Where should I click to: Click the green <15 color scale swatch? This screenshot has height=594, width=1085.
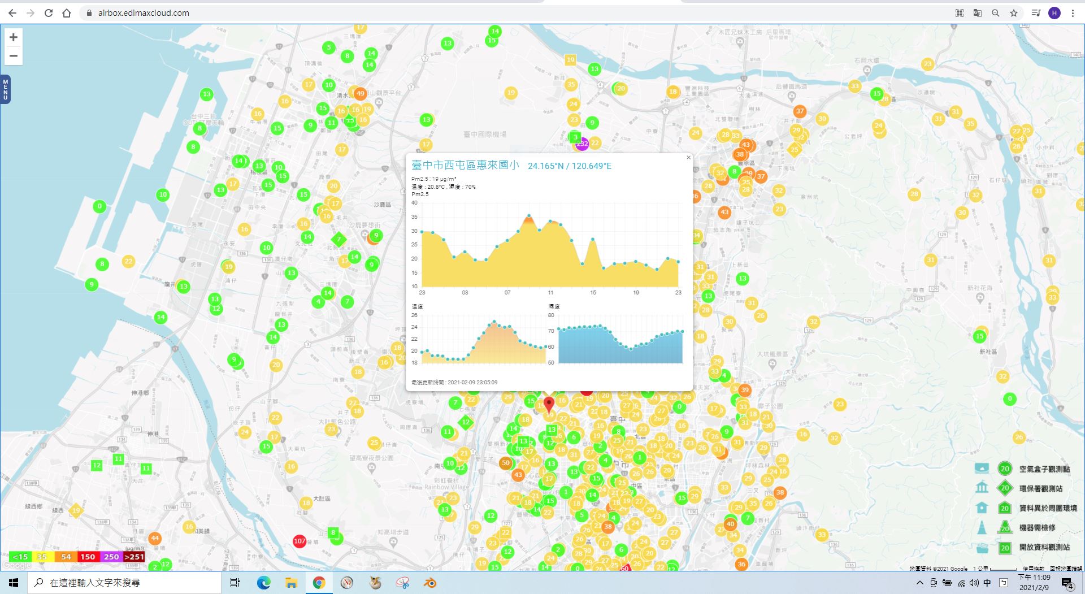click(20, 557)
